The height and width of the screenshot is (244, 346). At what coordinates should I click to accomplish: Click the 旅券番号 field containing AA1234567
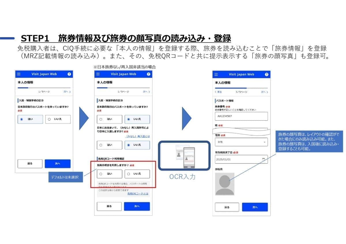[x=241, y=116]
